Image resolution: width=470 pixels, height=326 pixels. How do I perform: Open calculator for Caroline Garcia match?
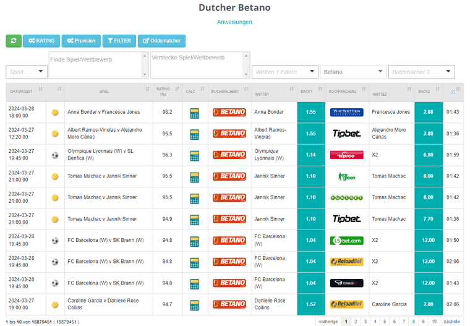tap(195, 306)
